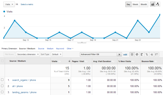Switch graph to Month granularity
The height and width of the screenshot is (95, 163).
(x=144, y=4)
